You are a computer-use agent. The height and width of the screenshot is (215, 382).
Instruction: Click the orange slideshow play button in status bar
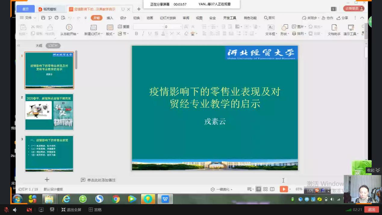284,189
